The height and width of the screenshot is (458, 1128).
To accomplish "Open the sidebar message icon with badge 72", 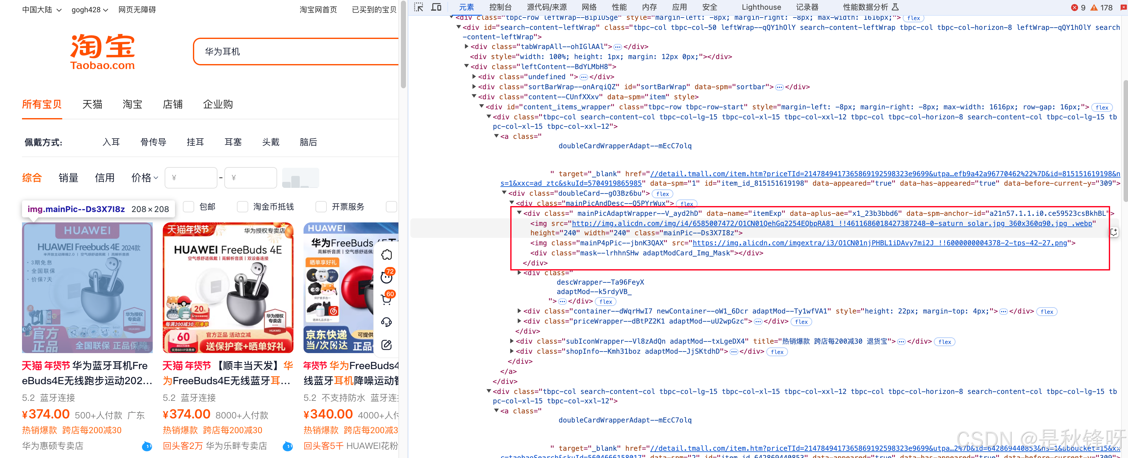I will click(x=386, y=277).
